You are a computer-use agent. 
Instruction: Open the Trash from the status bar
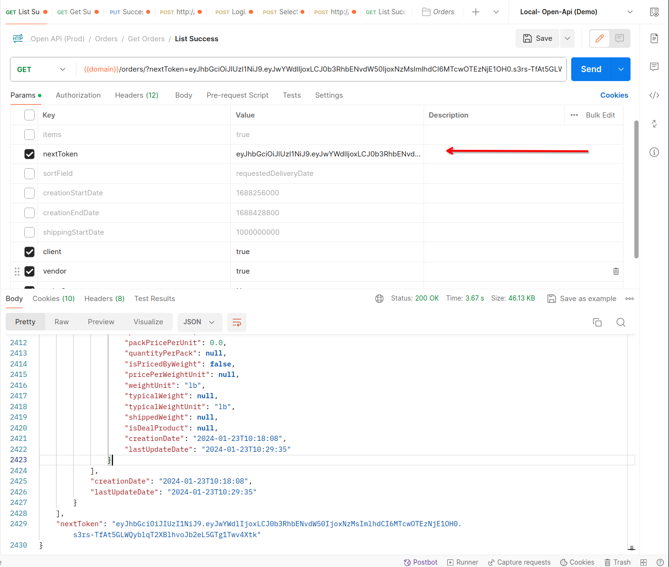coord(617,562)
